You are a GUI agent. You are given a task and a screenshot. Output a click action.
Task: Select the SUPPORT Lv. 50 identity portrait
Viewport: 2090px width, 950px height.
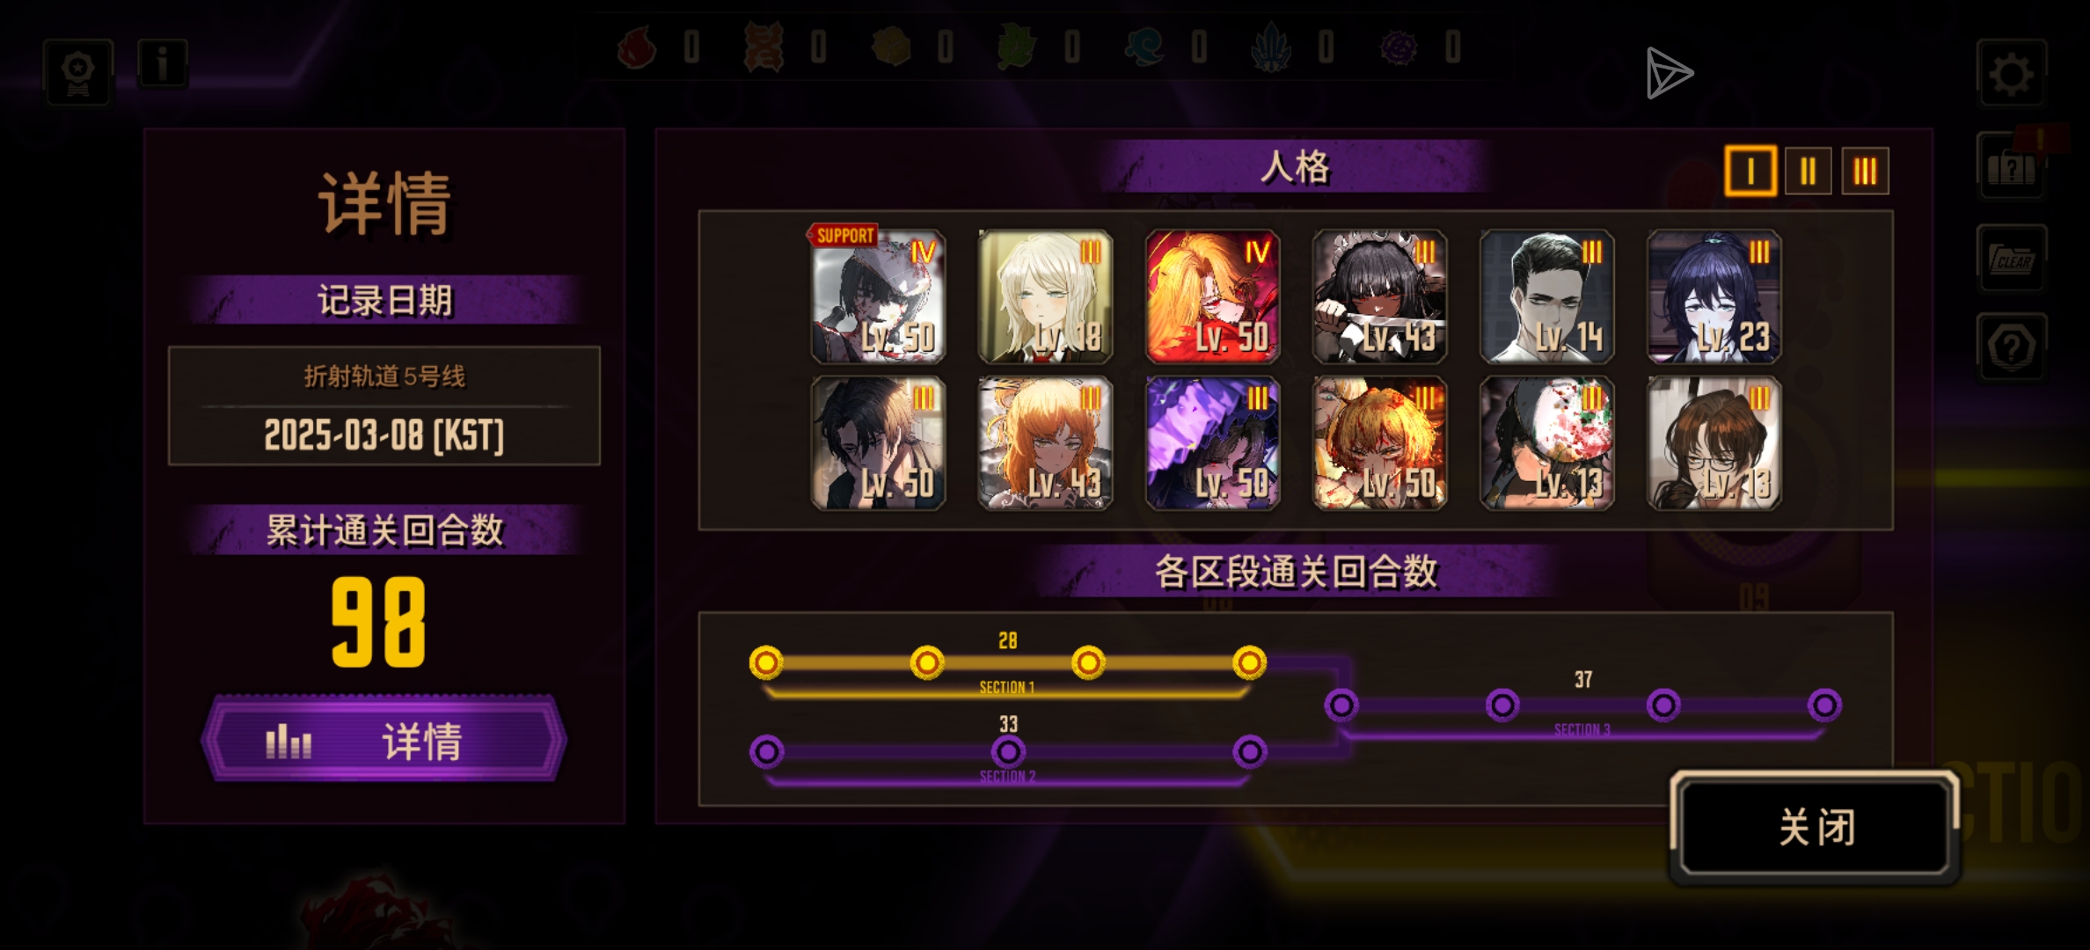coord(878,296)
